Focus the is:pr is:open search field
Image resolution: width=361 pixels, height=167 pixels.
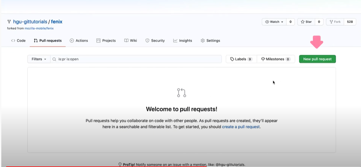click(x=136, y=59)
